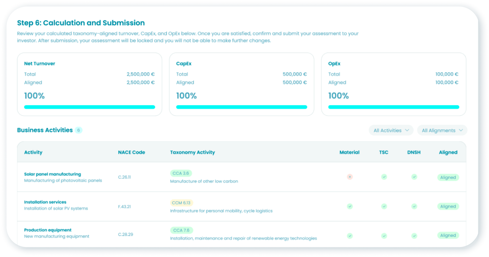Open the All Activities filter dropdown
The height and width of the screenshot is (257, 489).
pos(391,130)
